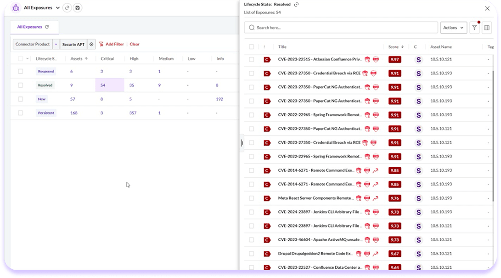Refresh the All Exposures tab
The height and width of the screenshot is (278, 501).
click(x=47, y=27)
